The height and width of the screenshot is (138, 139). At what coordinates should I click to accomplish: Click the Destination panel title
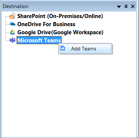pos(15,6)
